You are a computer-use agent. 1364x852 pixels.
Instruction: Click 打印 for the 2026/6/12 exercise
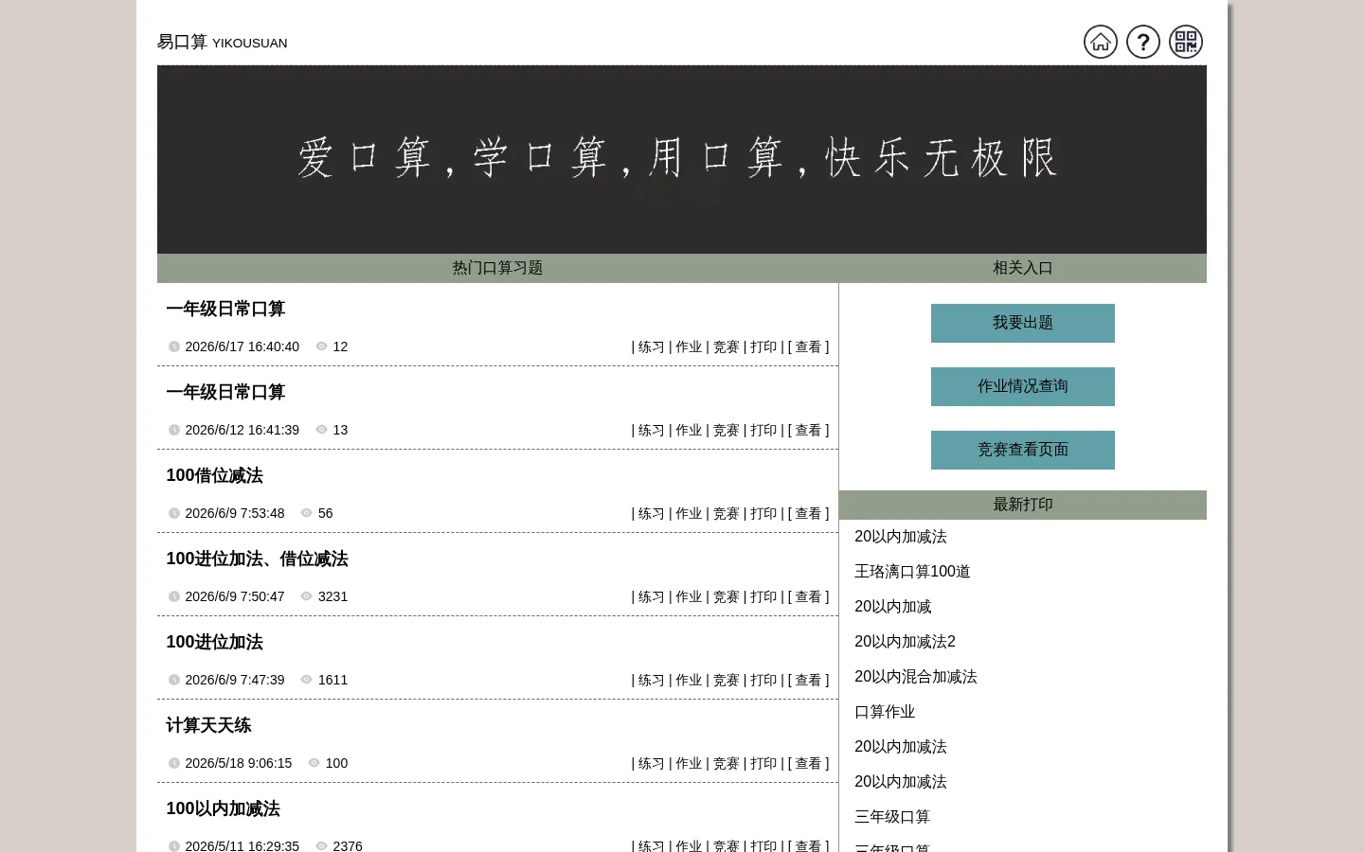click(x=763, y=431)
